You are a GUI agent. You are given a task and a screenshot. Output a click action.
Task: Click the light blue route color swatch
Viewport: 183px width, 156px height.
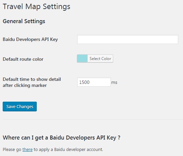(82, 59)
